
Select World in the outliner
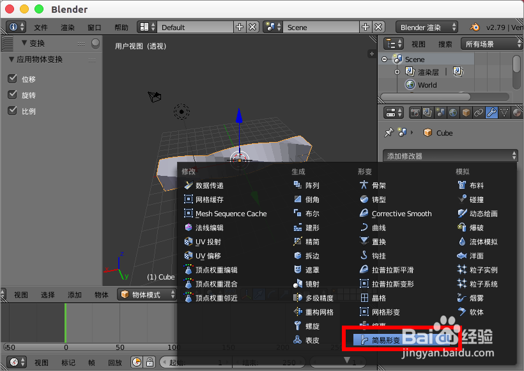click(427, 85)
